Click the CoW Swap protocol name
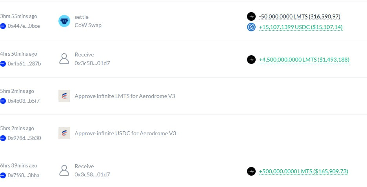The width and height of the screenshot is (367, 187). coord(88,25)
